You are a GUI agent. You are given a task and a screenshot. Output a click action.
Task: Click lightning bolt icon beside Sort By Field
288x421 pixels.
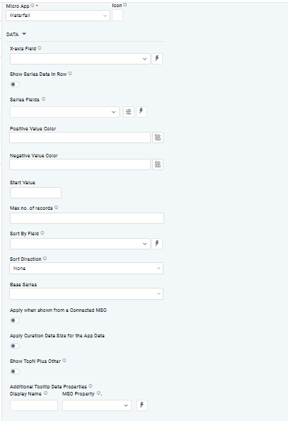pos(157,244)
